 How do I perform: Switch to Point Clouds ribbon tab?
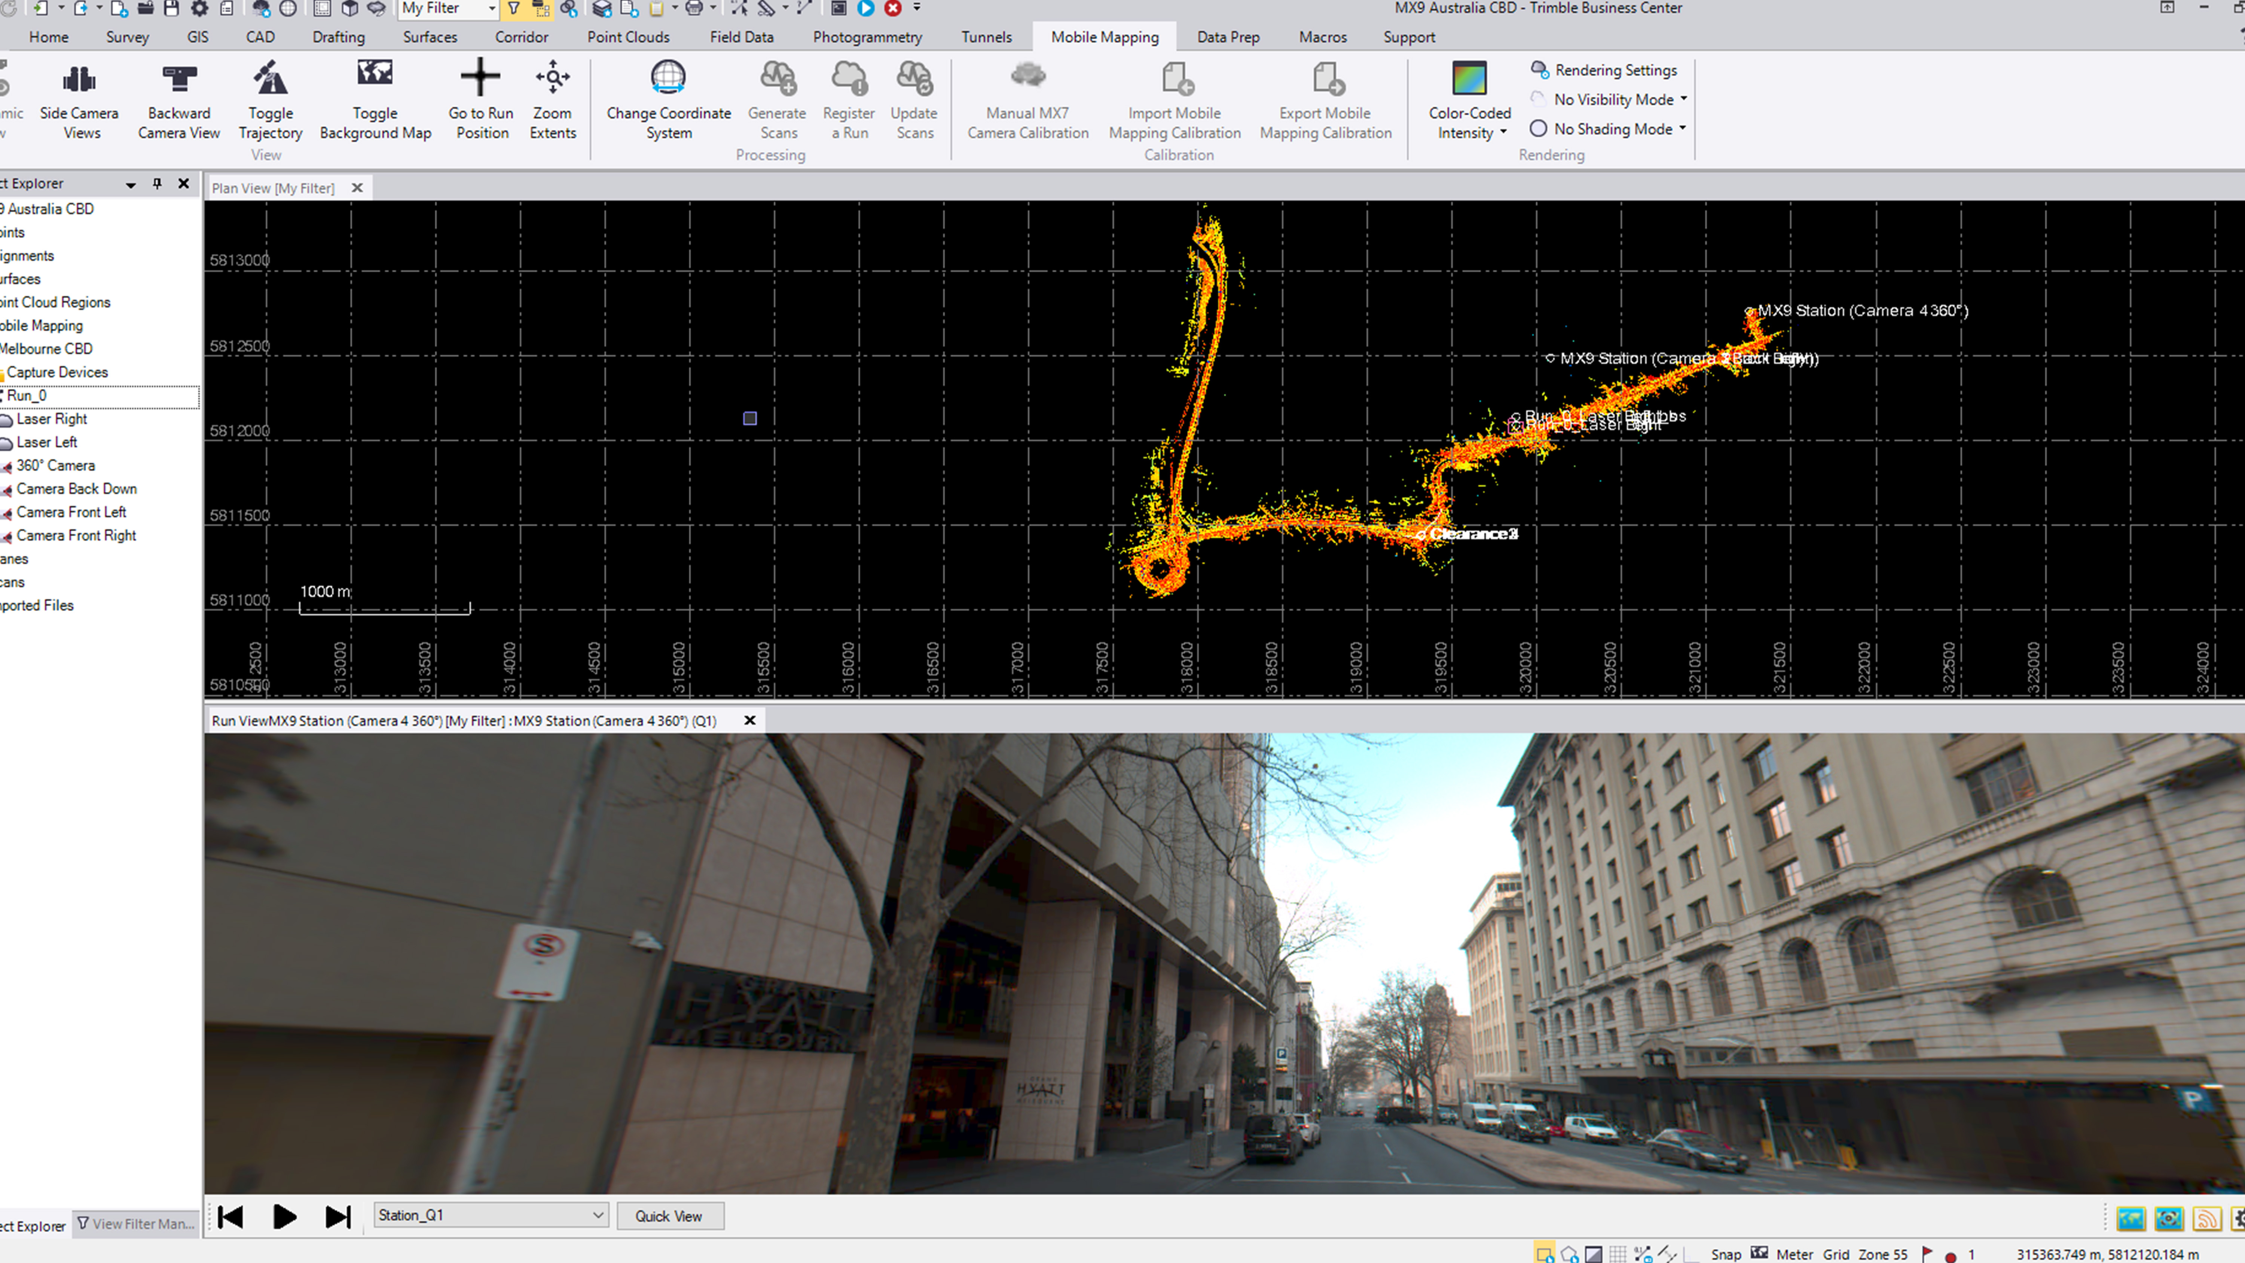(x=627, y=37)
